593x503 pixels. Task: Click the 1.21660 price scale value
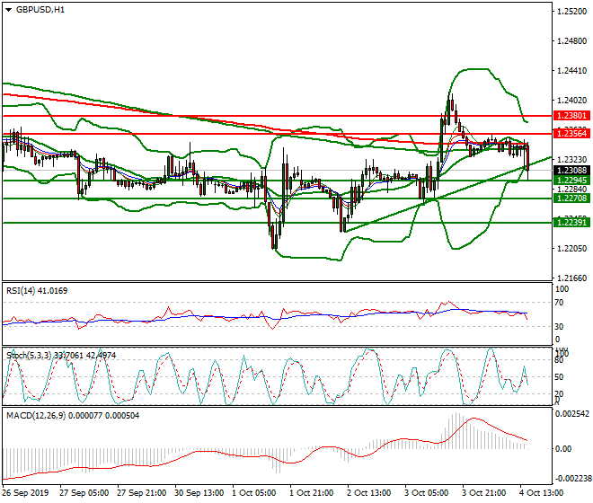click(572, 278)
